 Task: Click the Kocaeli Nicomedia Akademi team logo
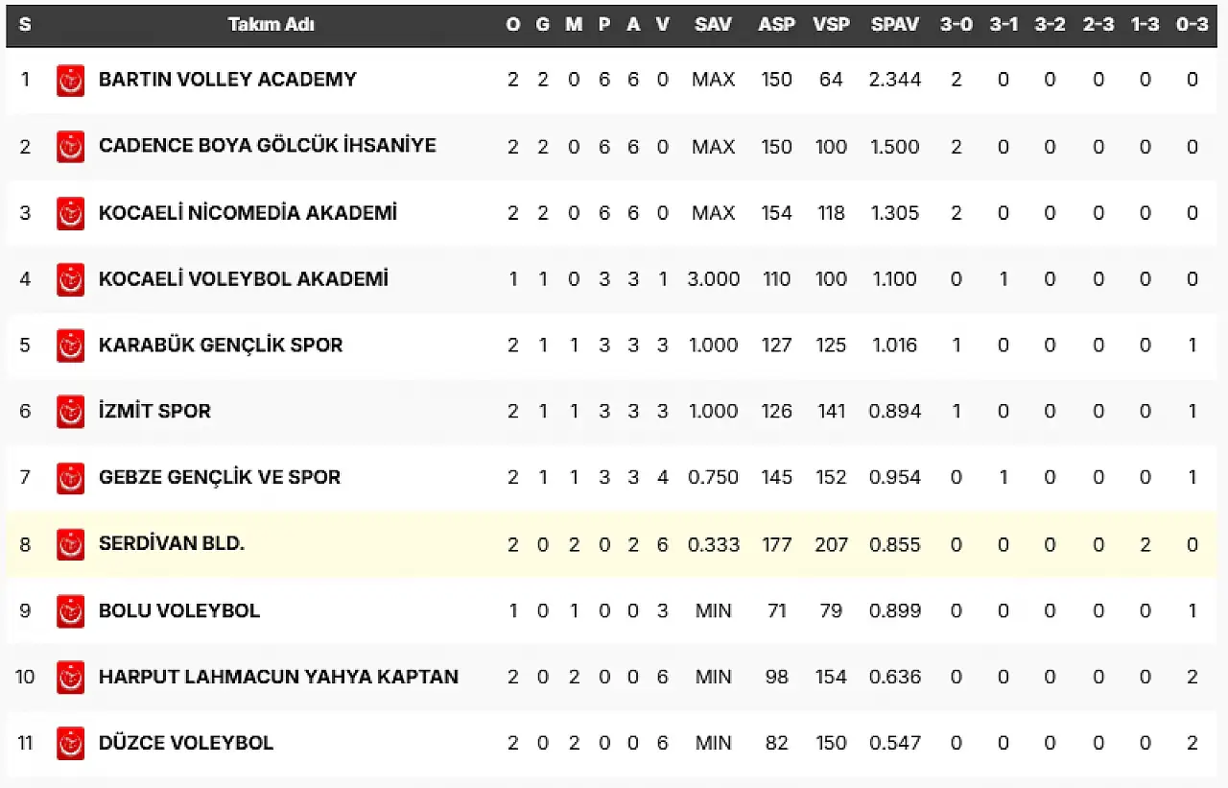pyautogui.click(x=70, y=213)
